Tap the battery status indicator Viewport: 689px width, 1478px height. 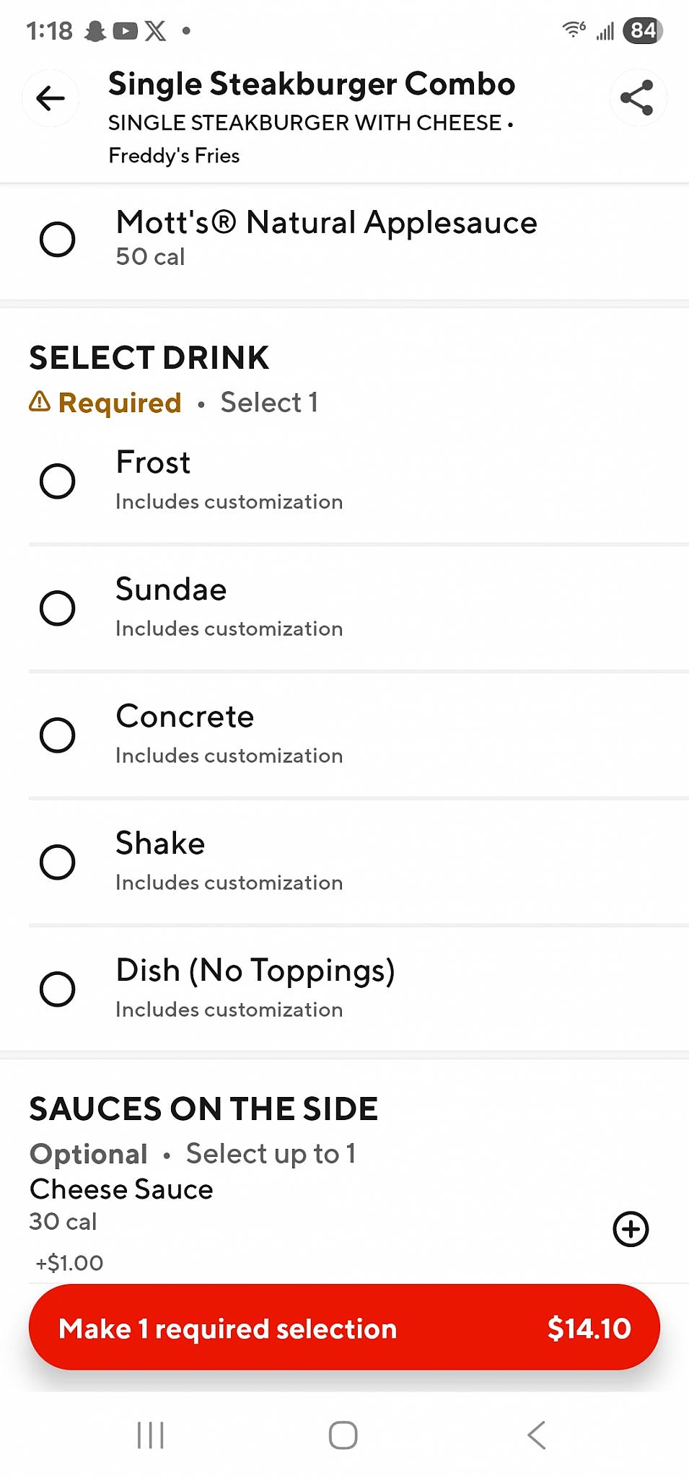click(x=642, y=30)
